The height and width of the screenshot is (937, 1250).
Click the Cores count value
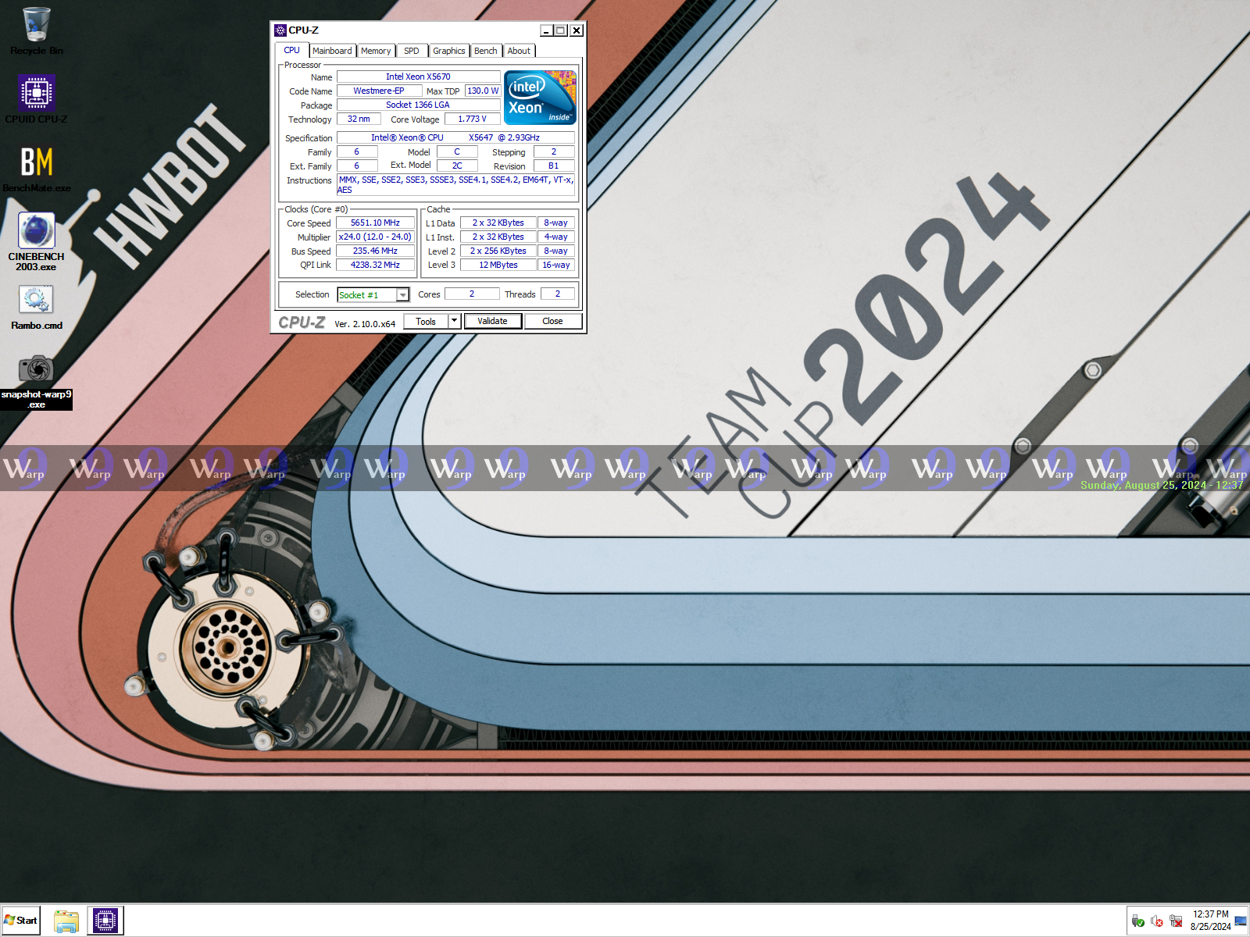click(x=472, y=294)
